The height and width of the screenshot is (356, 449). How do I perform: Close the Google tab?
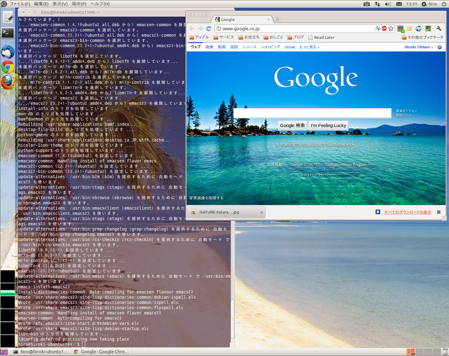(x=268, y=19)
